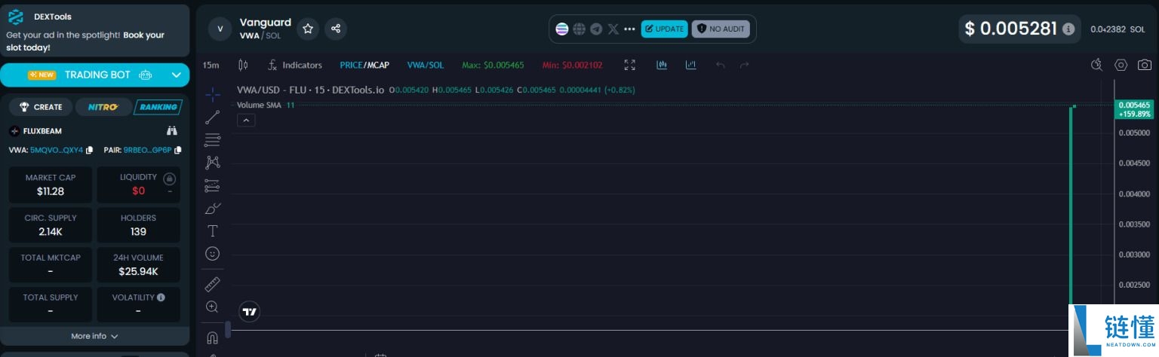Click the Max: $0.005465 value
Image resolution: width=1159 pixels, height=357 pixels.
493,66
